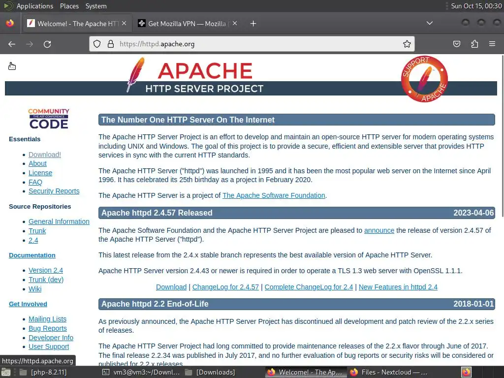Open Complete ChangeLog for 2.4 link
The image size is (504, 378).
[309, 287]
